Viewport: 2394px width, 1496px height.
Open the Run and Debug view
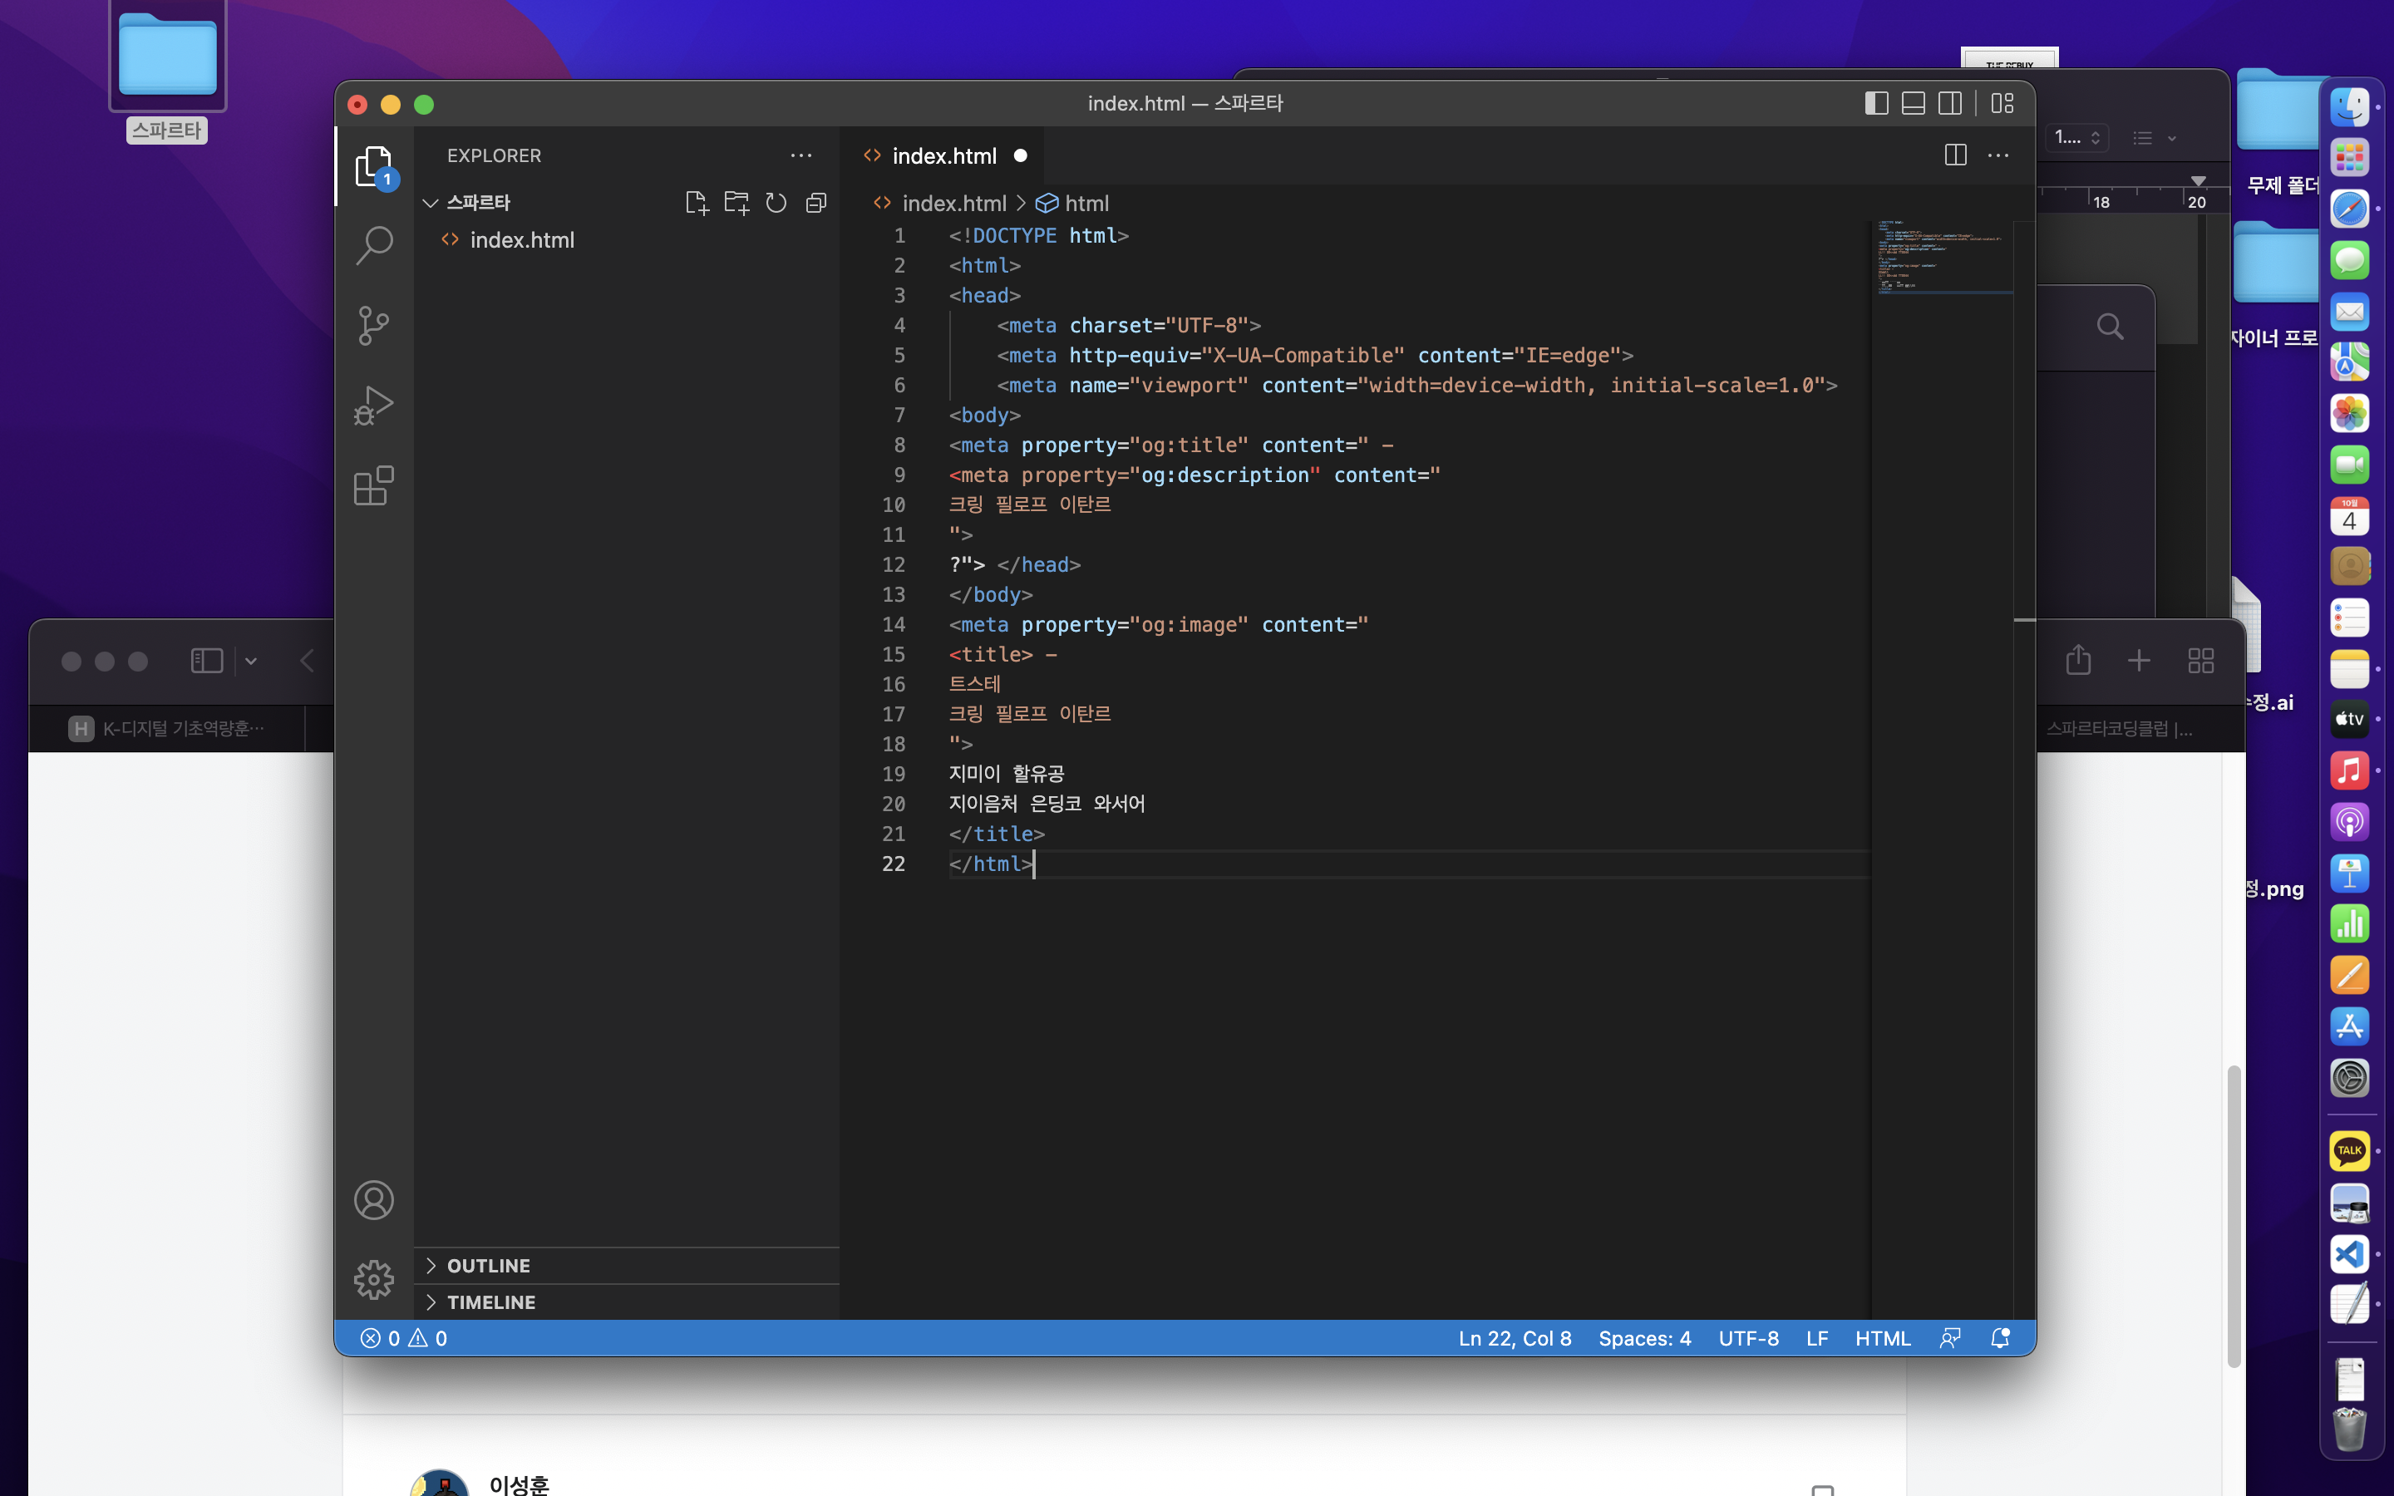pyautogui.click(x=374, y=406)
